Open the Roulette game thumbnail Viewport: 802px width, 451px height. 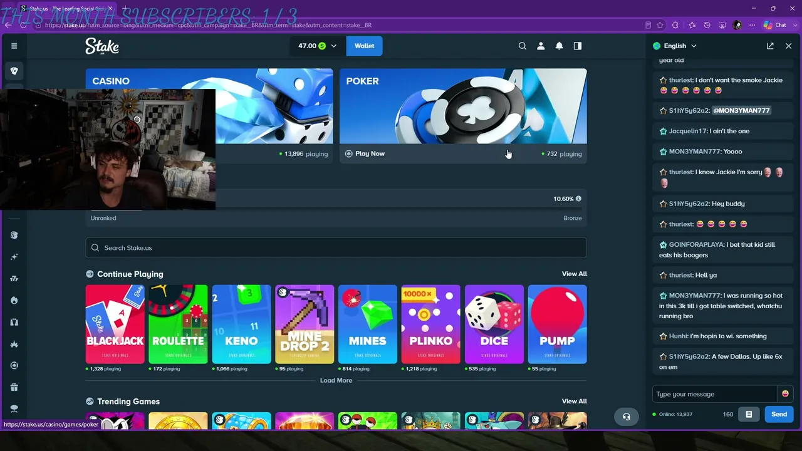(x=178, y=324)
